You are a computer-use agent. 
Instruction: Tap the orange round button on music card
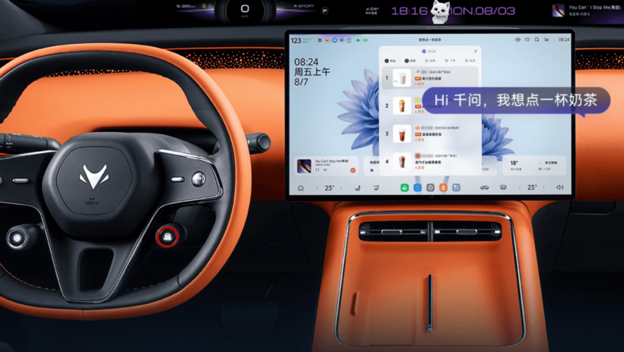(352, 170)
